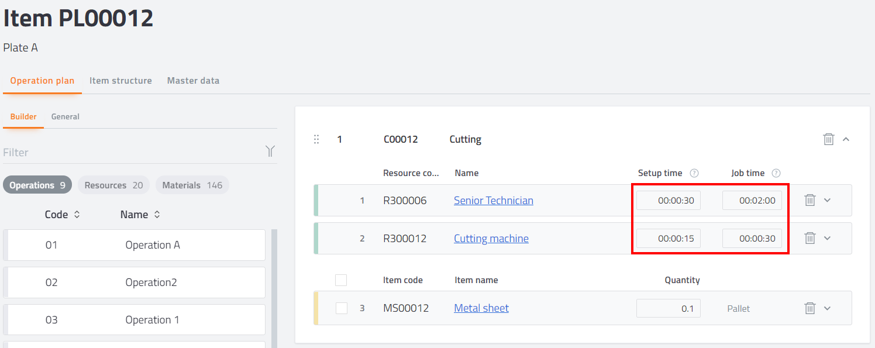Switch to the General sub-tab
The image size is (875, 348).
66,116
